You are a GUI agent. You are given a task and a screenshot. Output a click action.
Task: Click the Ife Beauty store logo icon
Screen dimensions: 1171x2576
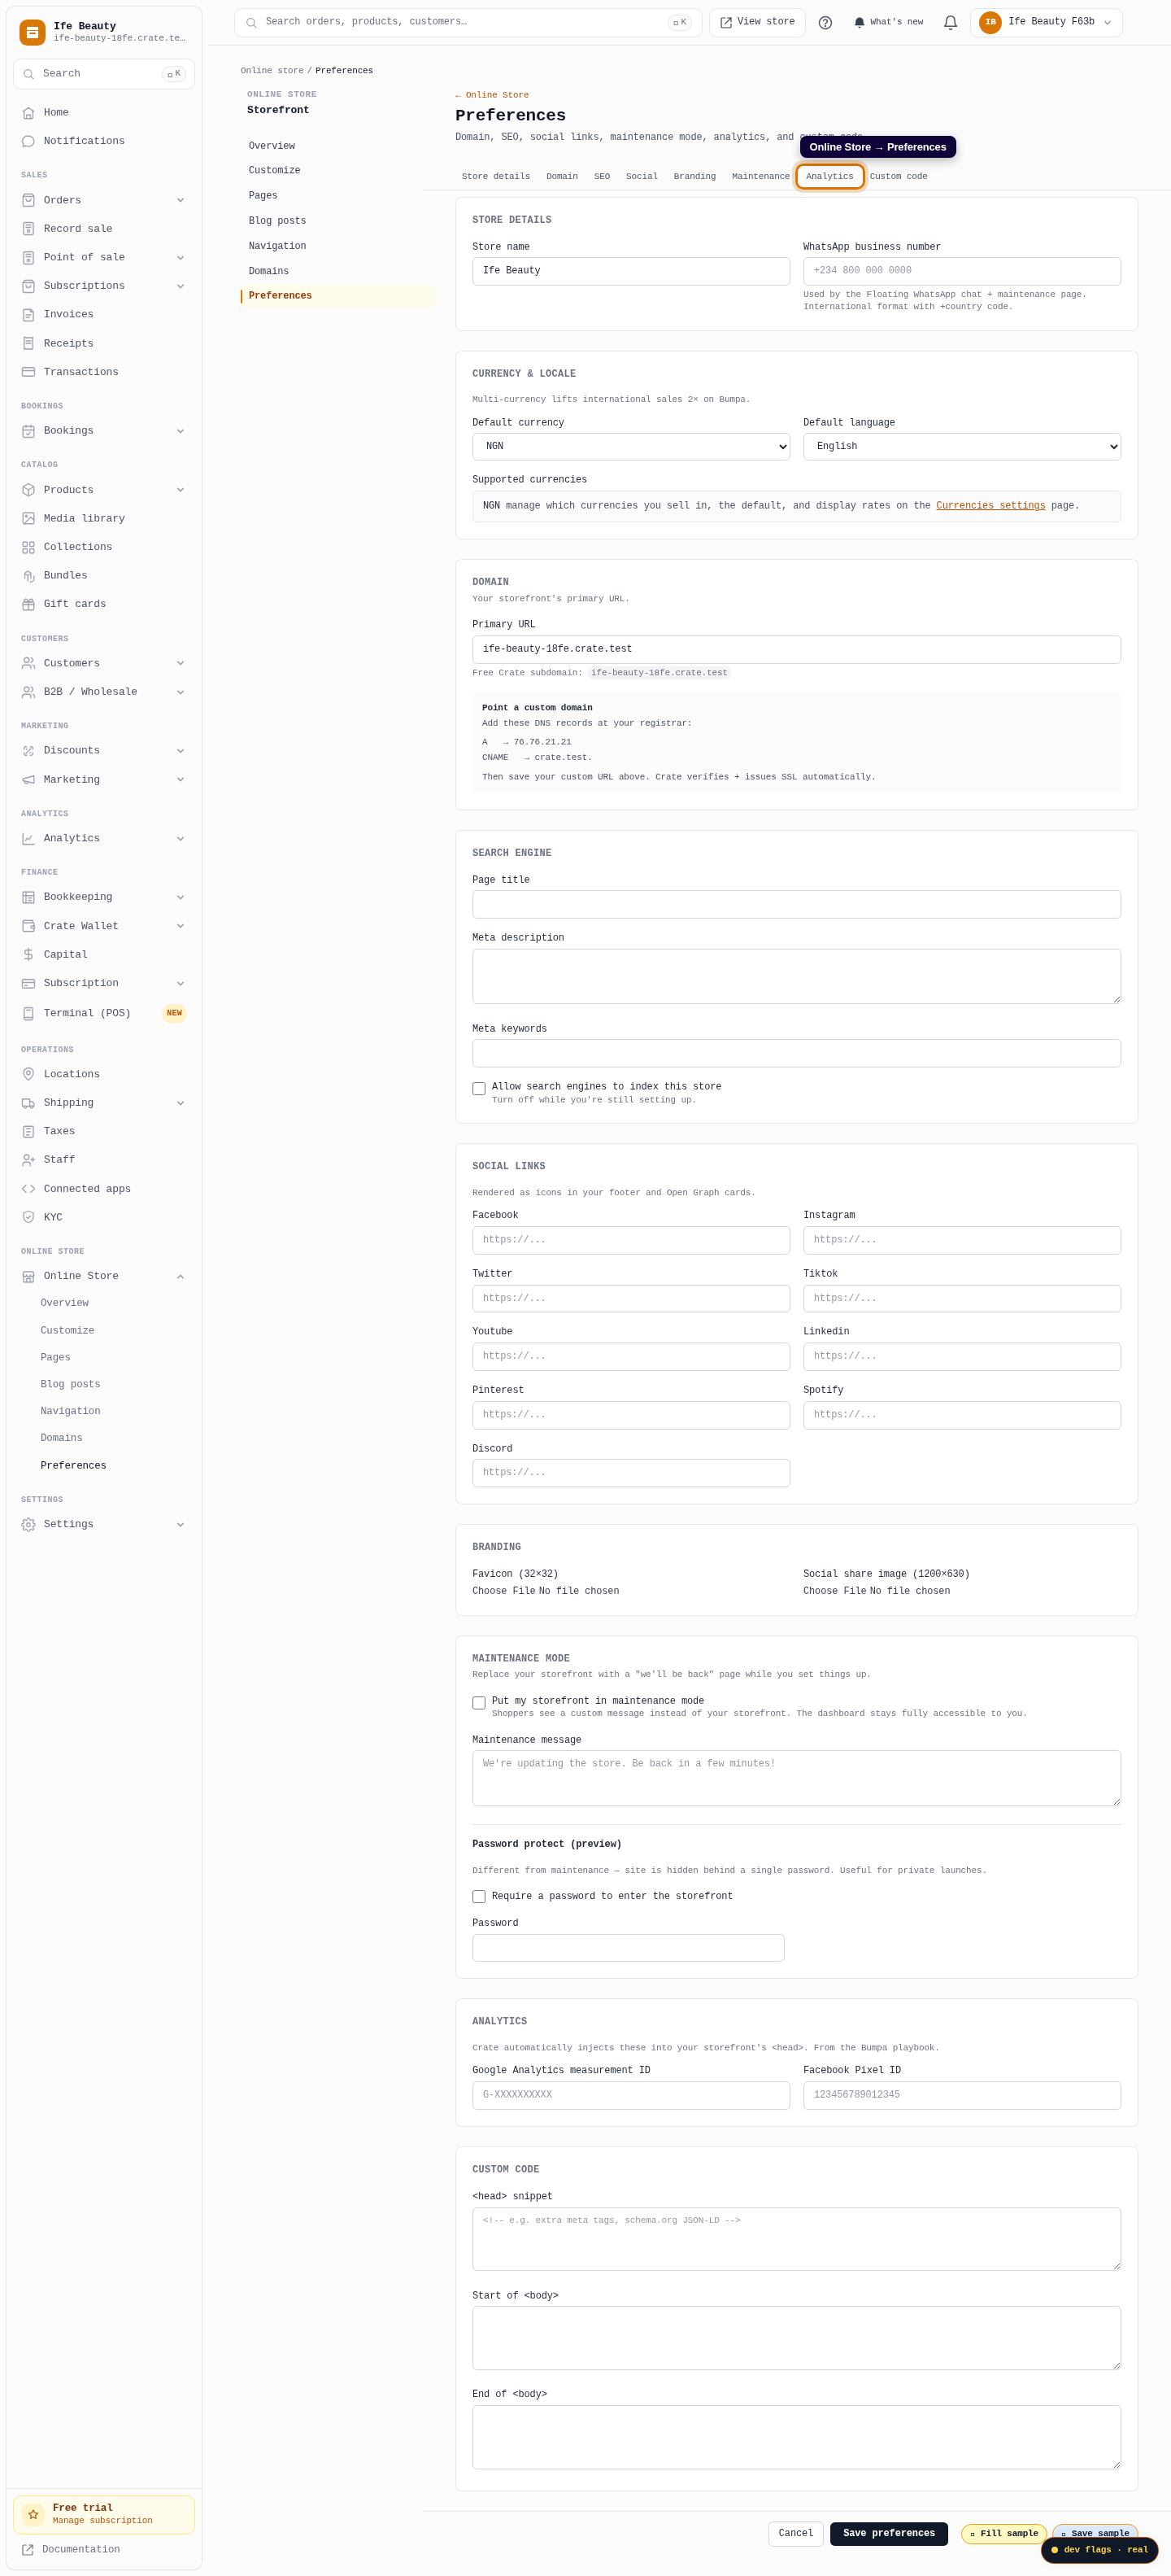pyautogui.click(x=32, y=32)
